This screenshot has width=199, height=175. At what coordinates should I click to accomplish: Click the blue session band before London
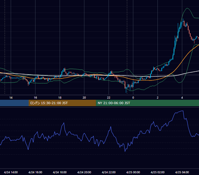click(14, 103)
